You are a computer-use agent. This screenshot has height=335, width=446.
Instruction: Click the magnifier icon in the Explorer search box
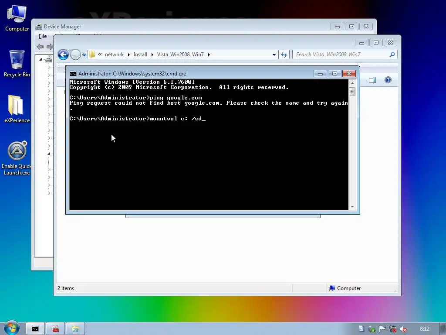[x=392, y=55]
